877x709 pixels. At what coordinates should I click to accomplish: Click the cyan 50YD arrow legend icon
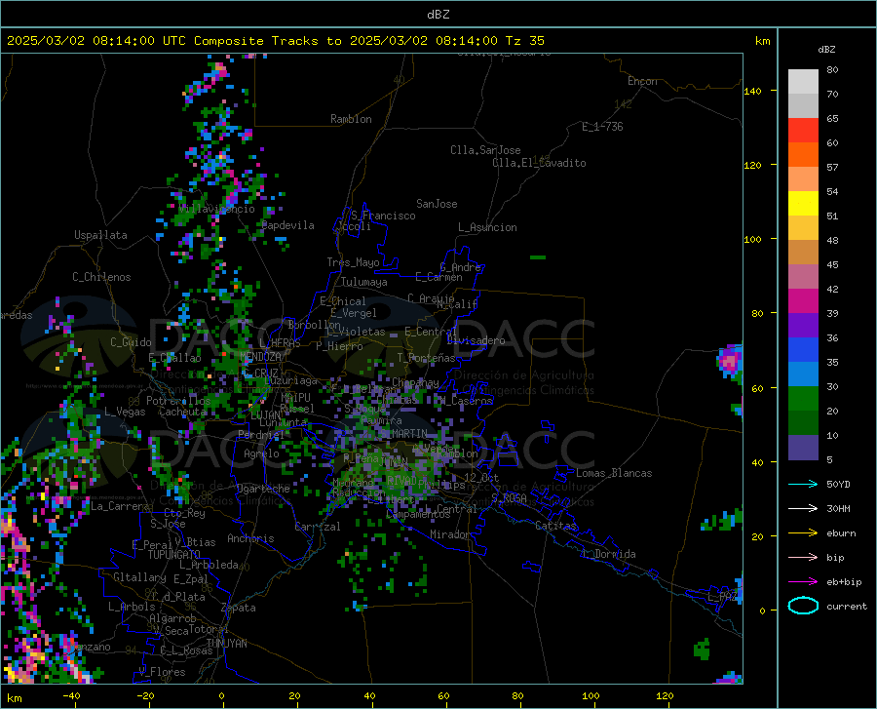(803, 484)
